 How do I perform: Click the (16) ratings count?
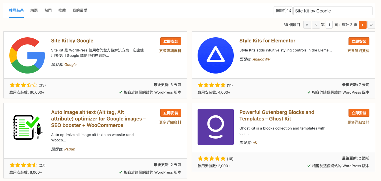pos(230,159)
